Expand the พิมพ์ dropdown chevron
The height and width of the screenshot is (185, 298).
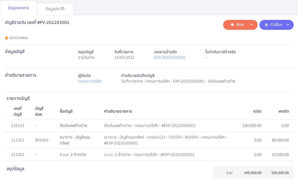[252, 25]
